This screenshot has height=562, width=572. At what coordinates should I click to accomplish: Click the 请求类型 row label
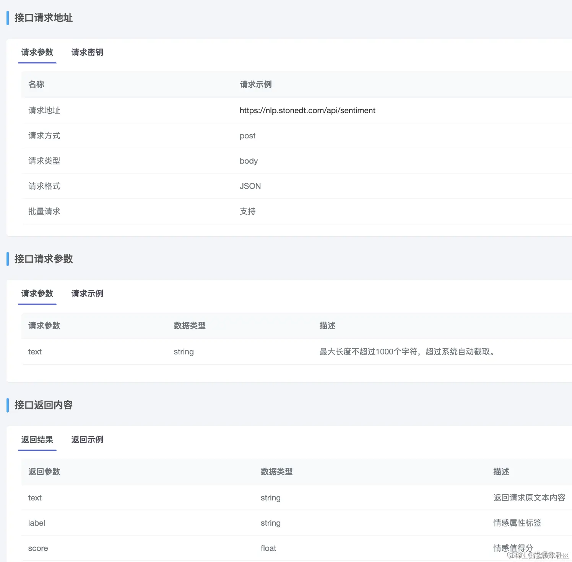tap(44, 161)
